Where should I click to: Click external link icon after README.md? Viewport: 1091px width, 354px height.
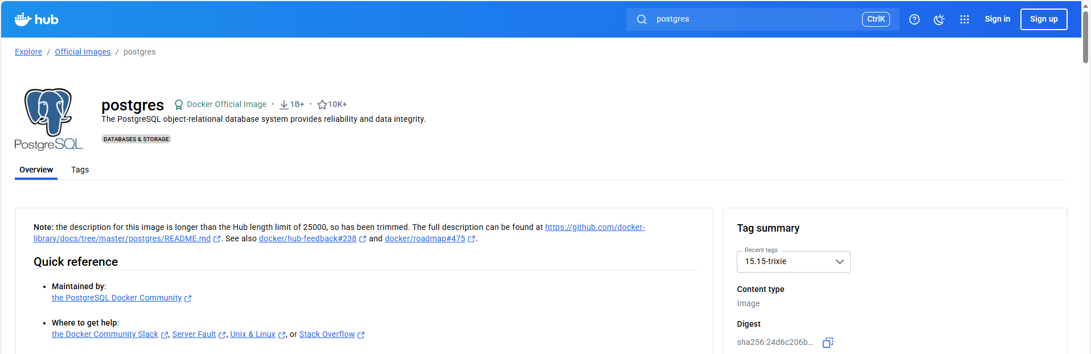click(x=217, y=239)
